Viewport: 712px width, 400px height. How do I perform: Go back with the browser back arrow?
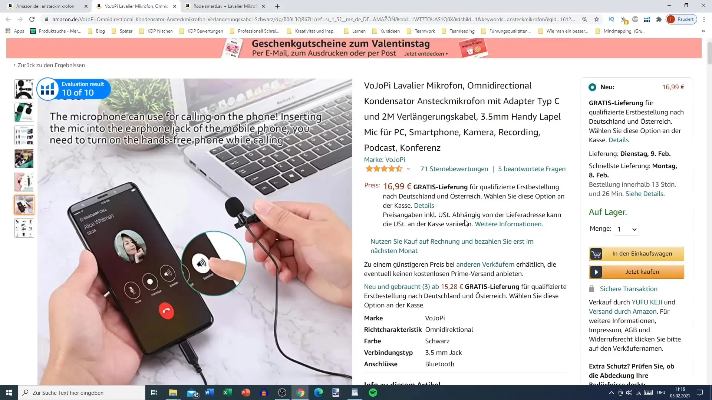pyautogui.click(x=8, y=19)
